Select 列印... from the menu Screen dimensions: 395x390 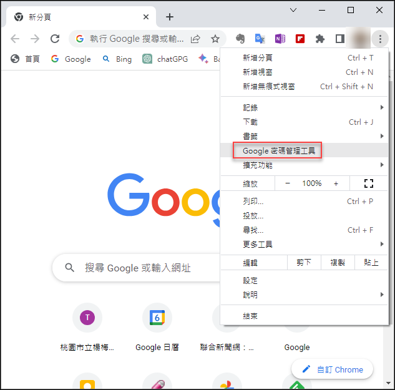305,202
